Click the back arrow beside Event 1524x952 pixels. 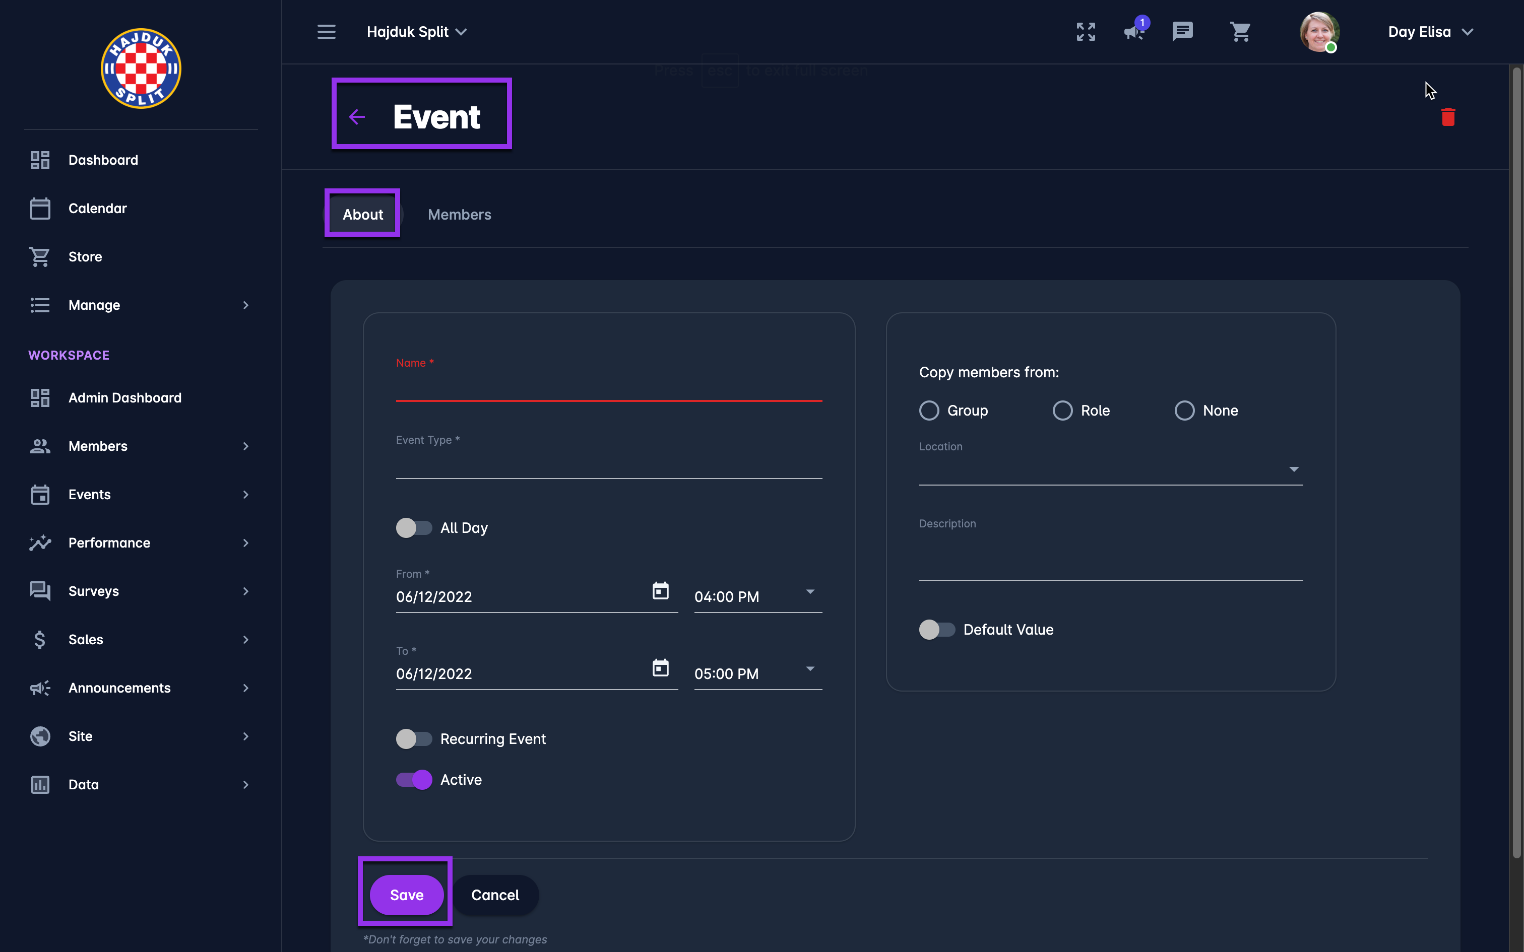click(x=357, y=117)
